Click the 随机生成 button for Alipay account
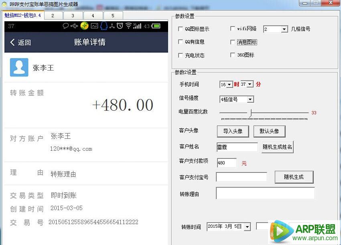 click(x=294, y=177)
